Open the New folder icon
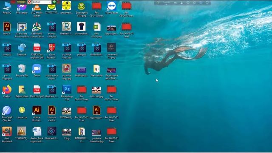Screen dimensions: 272x153 pyautogui.click(x=96, y=71)
